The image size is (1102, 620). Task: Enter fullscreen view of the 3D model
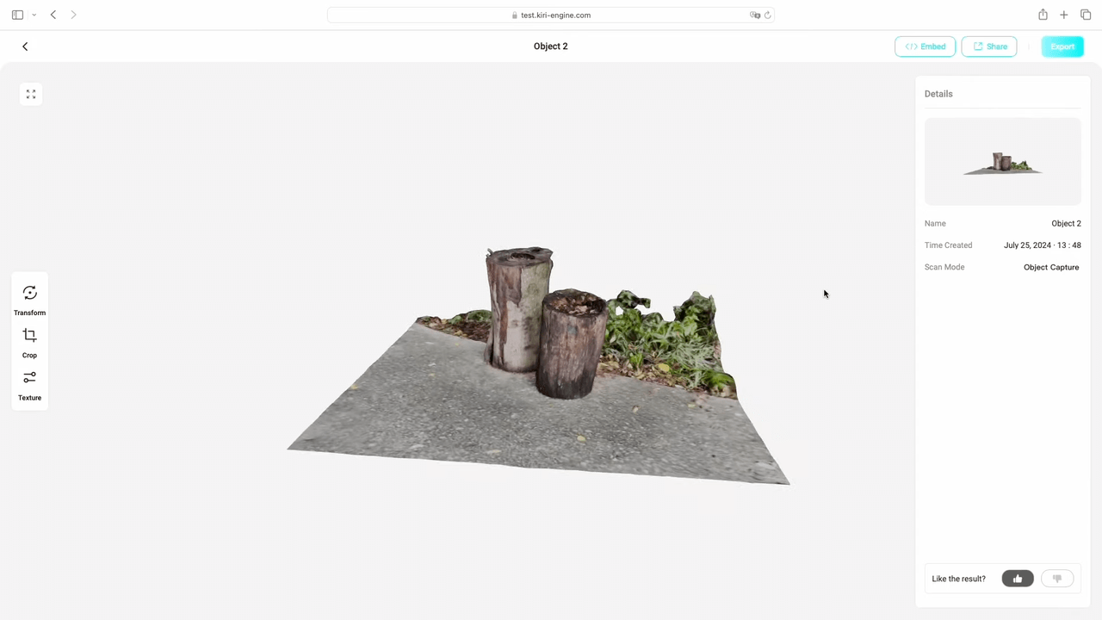click(x=31, y=94)
